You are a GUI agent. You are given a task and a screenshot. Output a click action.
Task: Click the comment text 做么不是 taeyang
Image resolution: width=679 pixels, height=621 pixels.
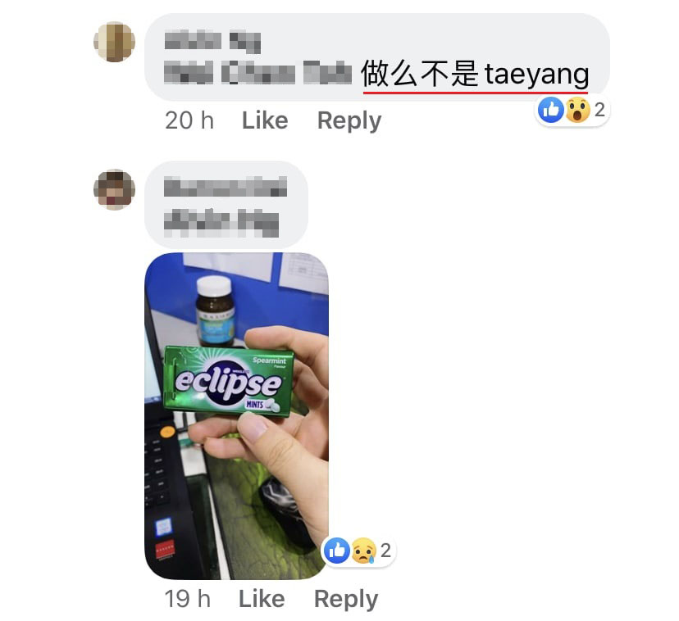(475, 74)
